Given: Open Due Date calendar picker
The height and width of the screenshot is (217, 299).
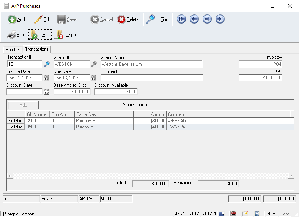Looking at the screenshot, I should click(94, 78).
